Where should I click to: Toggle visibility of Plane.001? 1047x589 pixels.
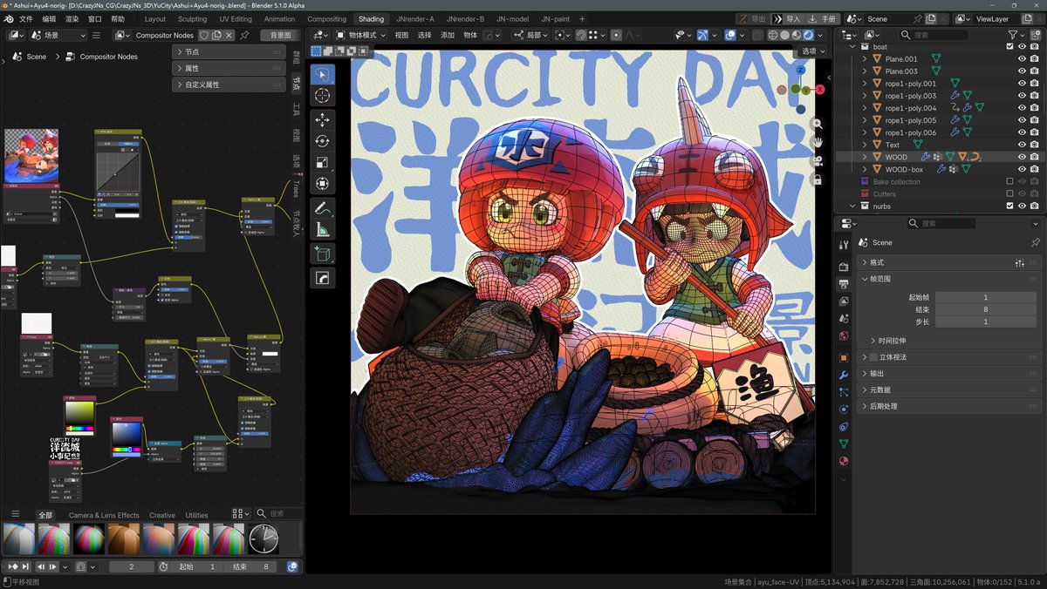[x=1022, y=59]
